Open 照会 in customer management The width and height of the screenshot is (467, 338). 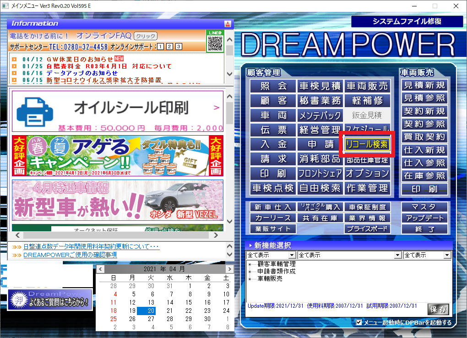273,86
